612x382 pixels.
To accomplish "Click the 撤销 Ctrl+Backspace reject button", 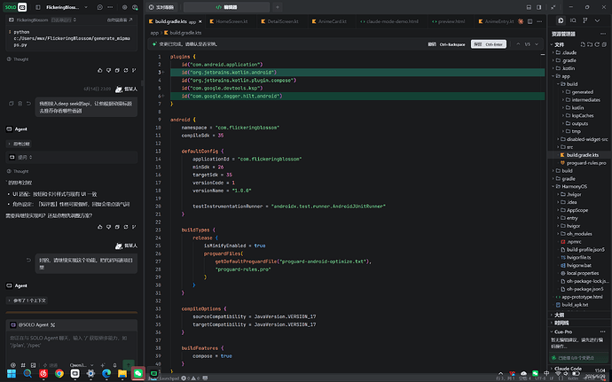I will pos(446,44).
